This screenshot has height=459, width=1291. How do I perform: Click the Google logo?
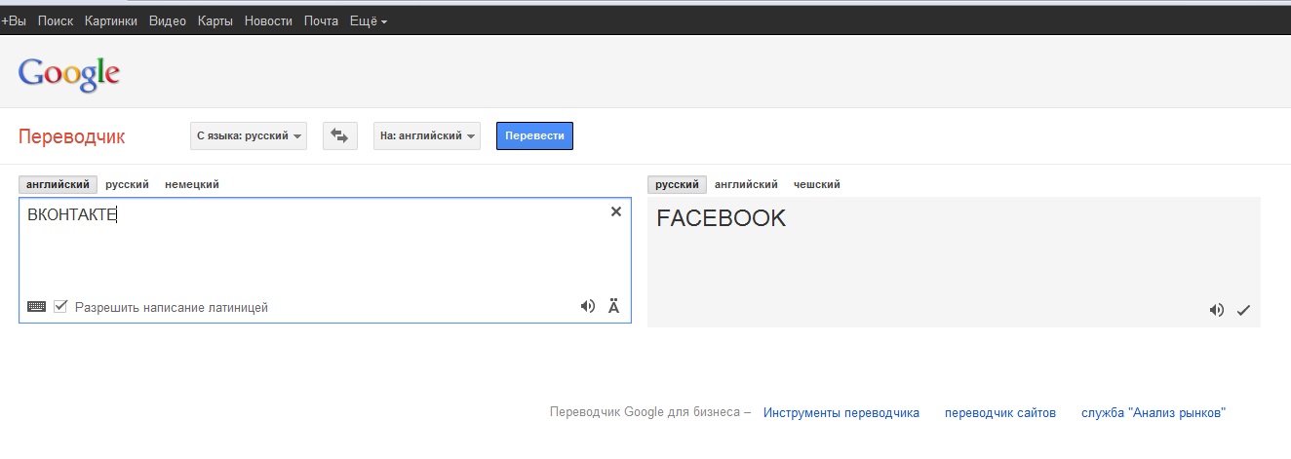(x=68, y=73)
